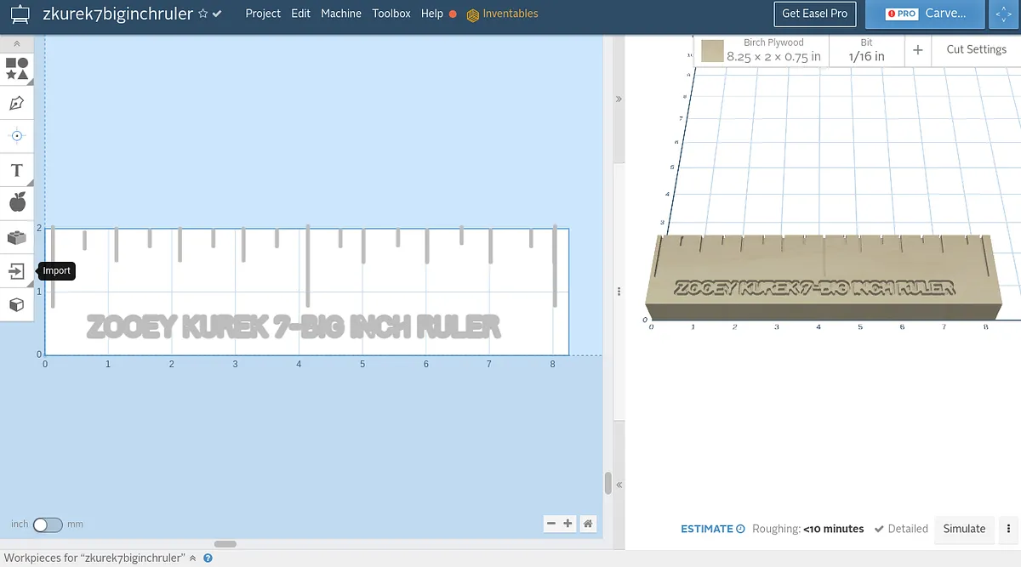The height and width of the screenshot is (567, 1021).
Task: Zoom in with the plus button
Action: (x=568, y=524)
